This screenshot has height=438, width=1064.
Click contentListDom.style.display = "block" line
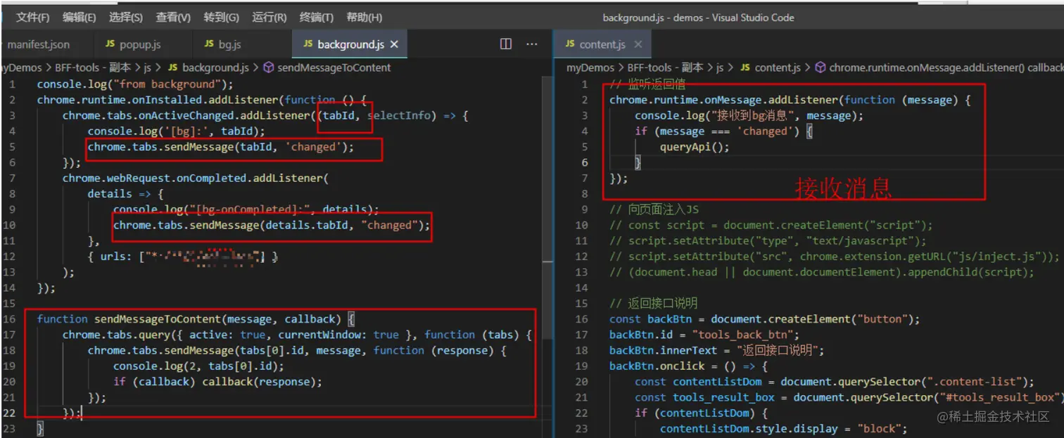785,428
